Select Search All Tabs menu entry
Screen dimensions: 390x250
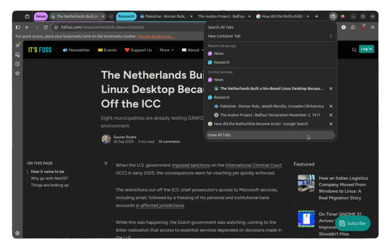click(270, 27)
